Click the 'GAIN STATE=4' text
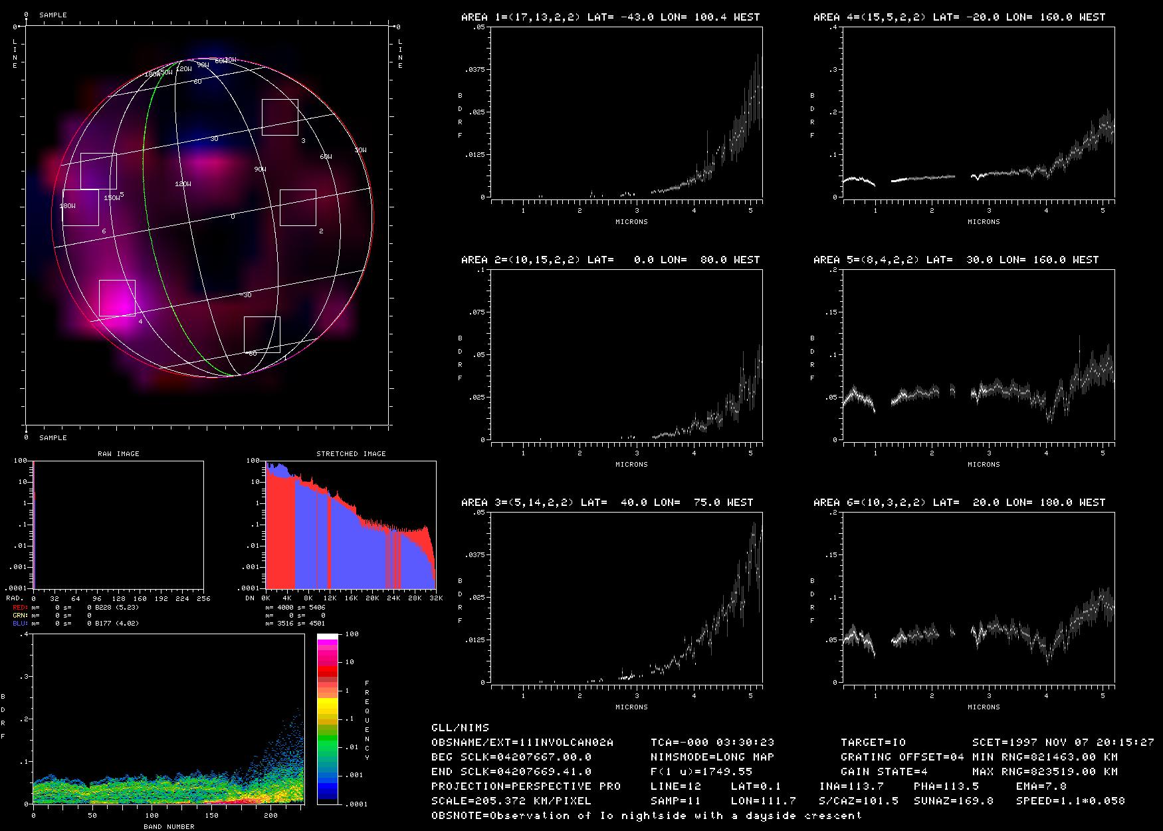 click(885, 772)
